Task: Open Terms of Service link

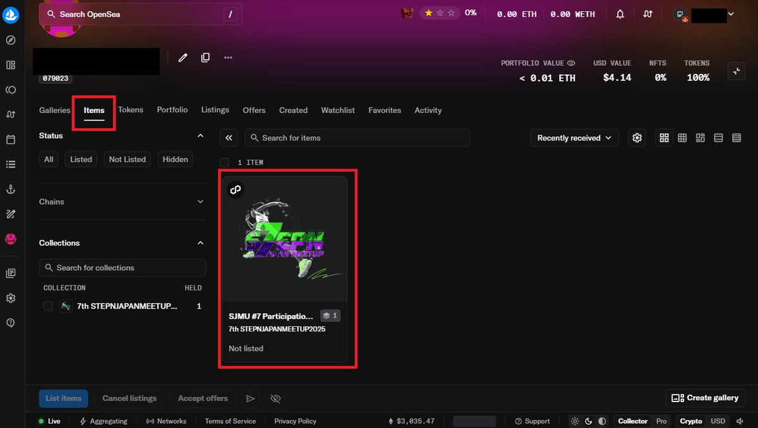Action: (x=231, y=421)
